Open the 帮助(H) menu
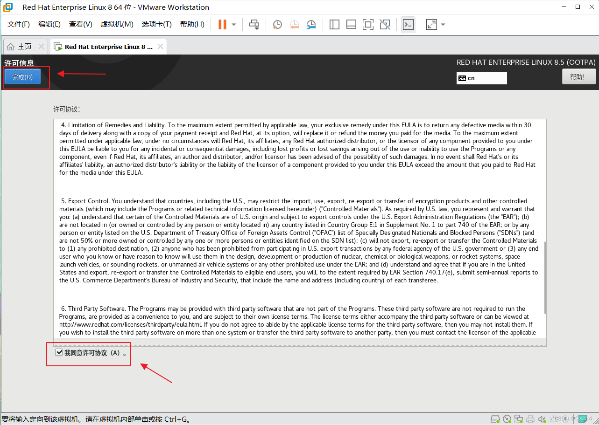This screenshot has width=599, height=425. tap(192, 24)
